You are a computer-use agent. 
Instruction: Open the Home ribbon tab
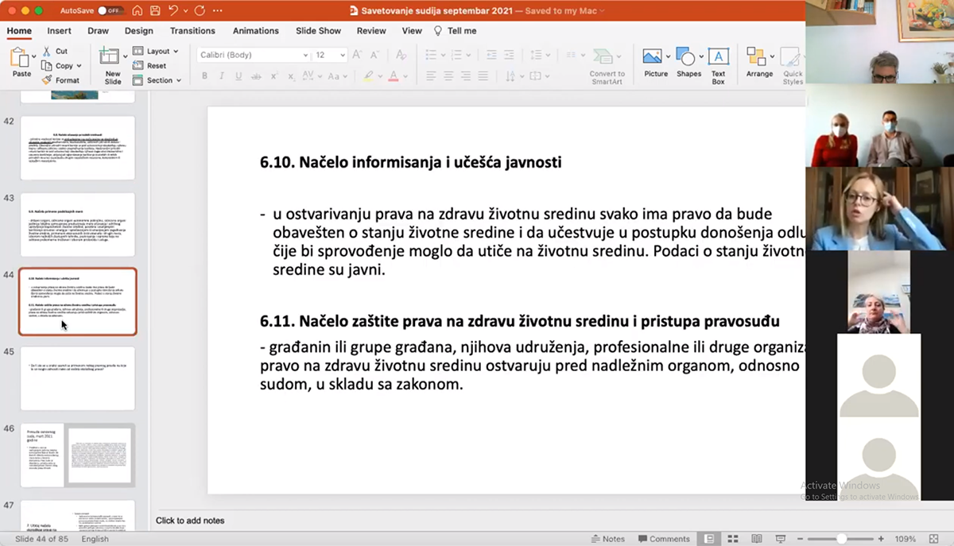click(x=19, y=31)
